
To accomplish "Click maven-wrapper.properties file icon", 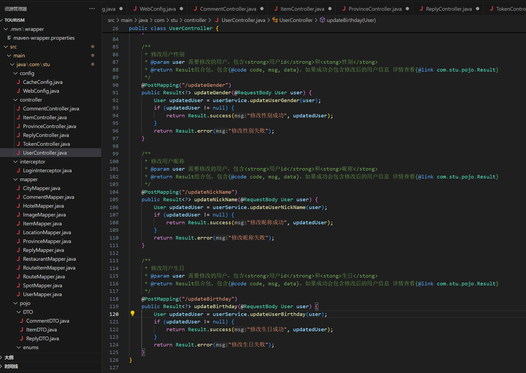I will pos(9,38).
